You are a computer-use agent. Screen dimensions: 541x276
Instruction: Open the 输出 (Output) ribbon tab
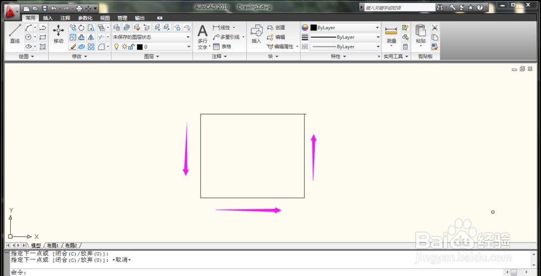140,18
